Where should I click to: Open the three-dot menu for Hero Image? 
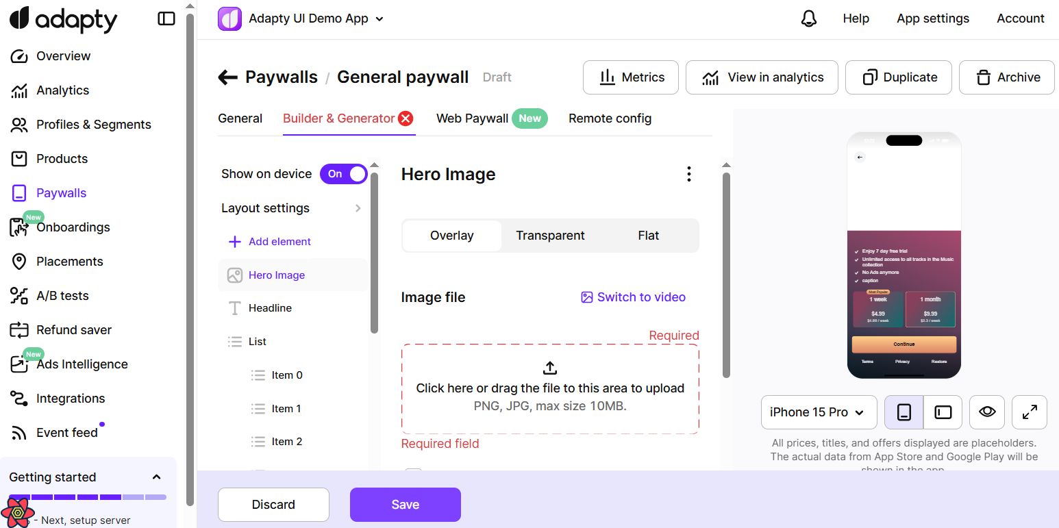coord(688,174)
